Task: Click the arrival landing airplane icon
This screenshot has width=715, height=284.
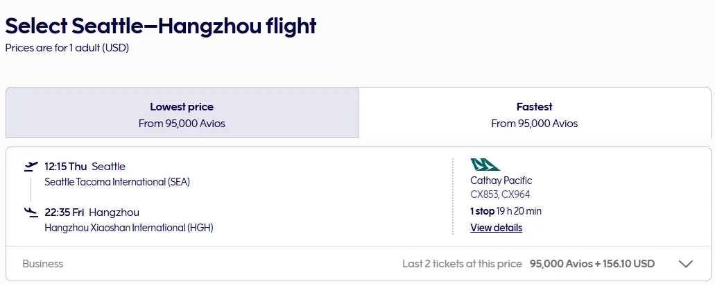Action: (x=31, y=212)
